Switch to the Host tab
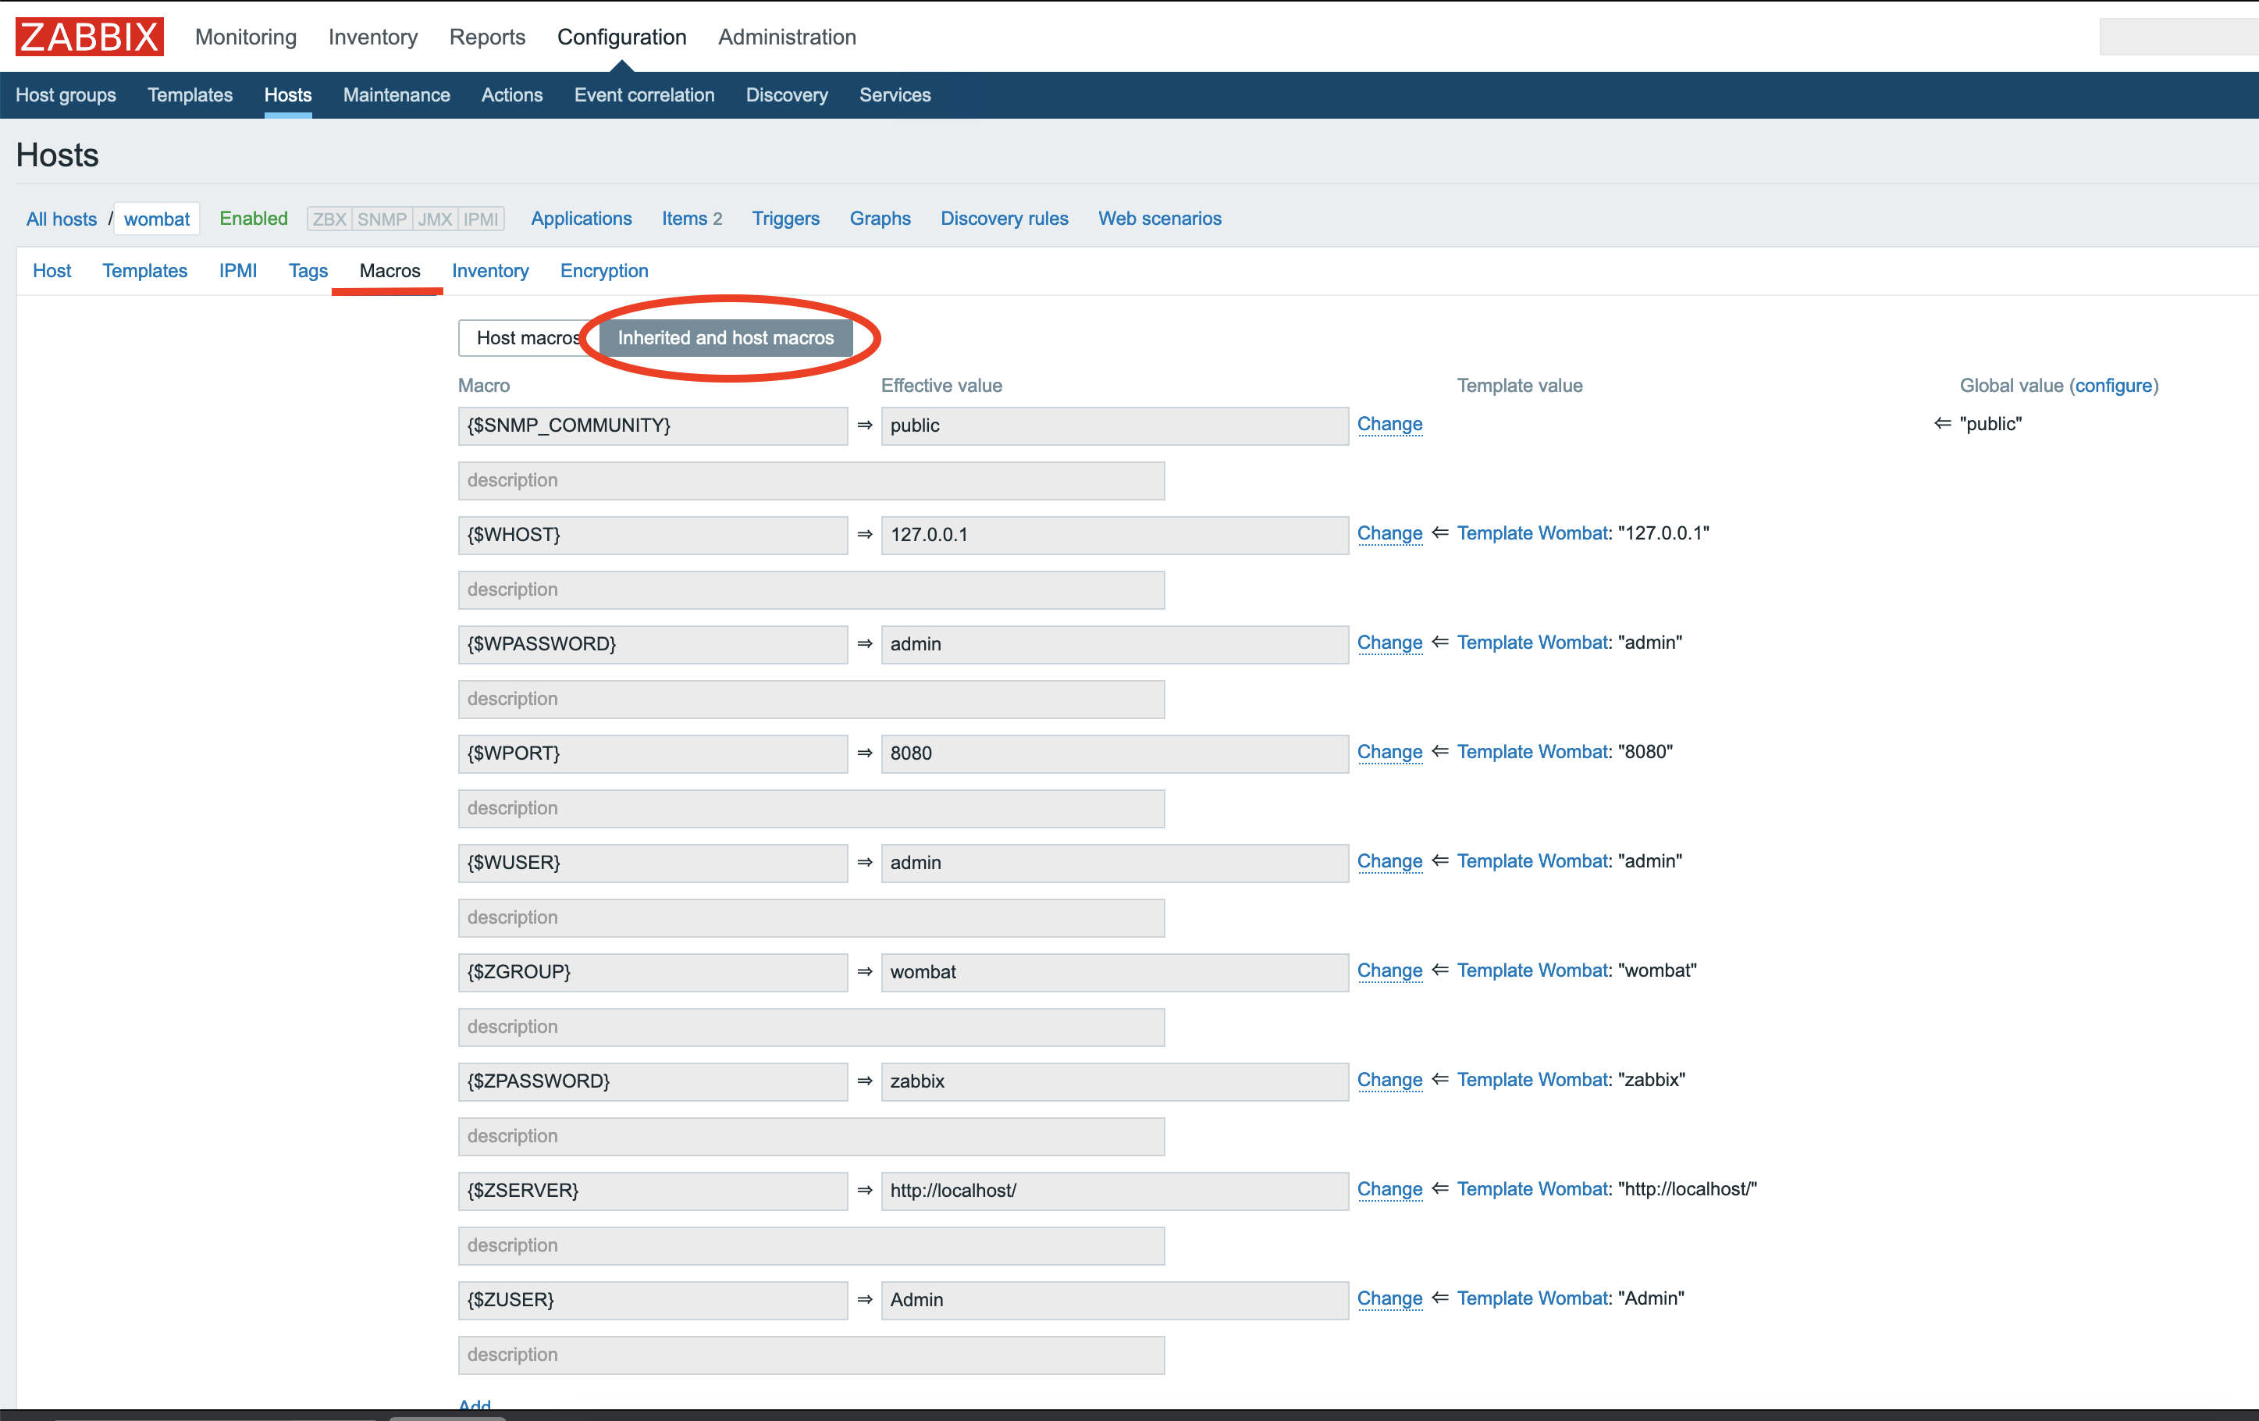This screenshot has width=2259, height=1421. point(52,270)
